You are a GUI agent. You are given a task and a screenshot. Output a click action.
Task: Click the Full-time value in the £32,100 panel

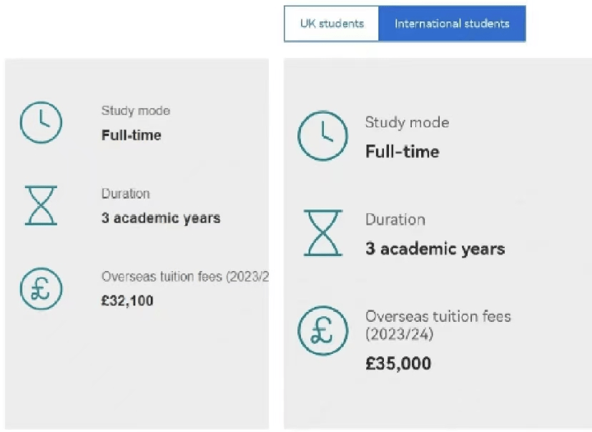click(x=132, y=135)
